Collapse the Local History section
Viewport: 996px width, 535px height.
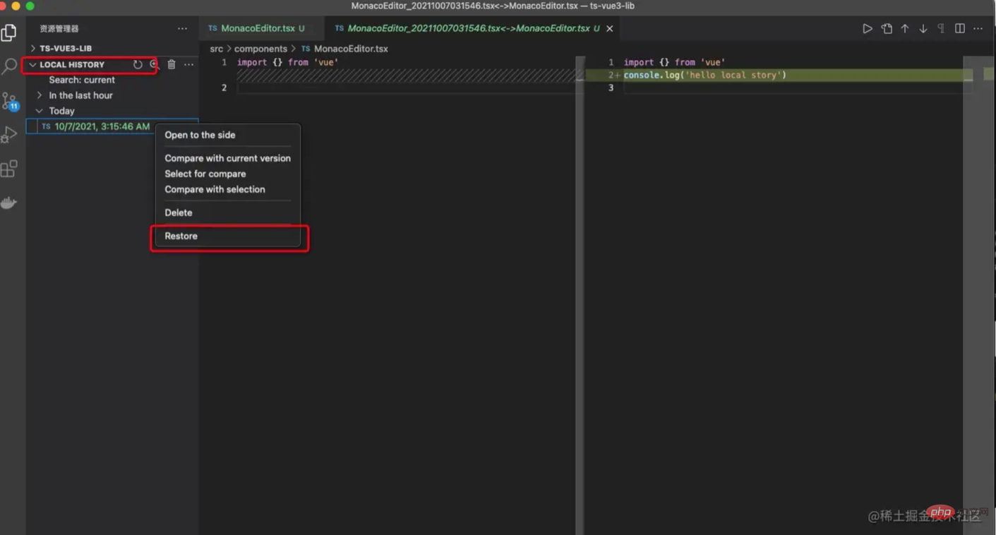pos(32,65)
